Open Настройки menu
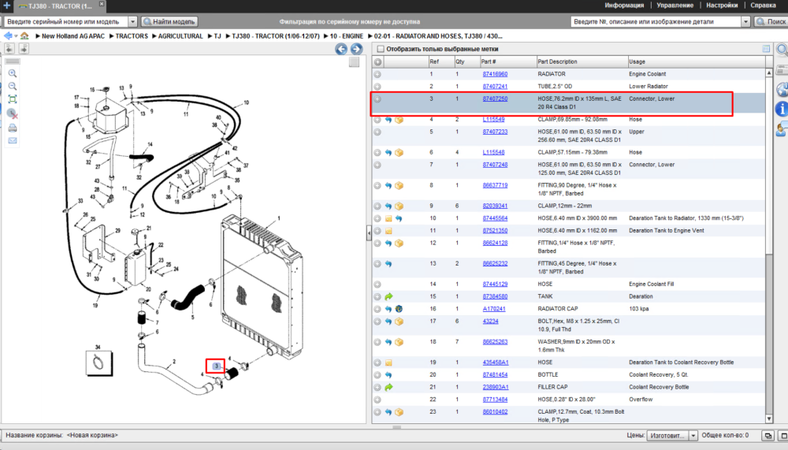 click(722, 6)
